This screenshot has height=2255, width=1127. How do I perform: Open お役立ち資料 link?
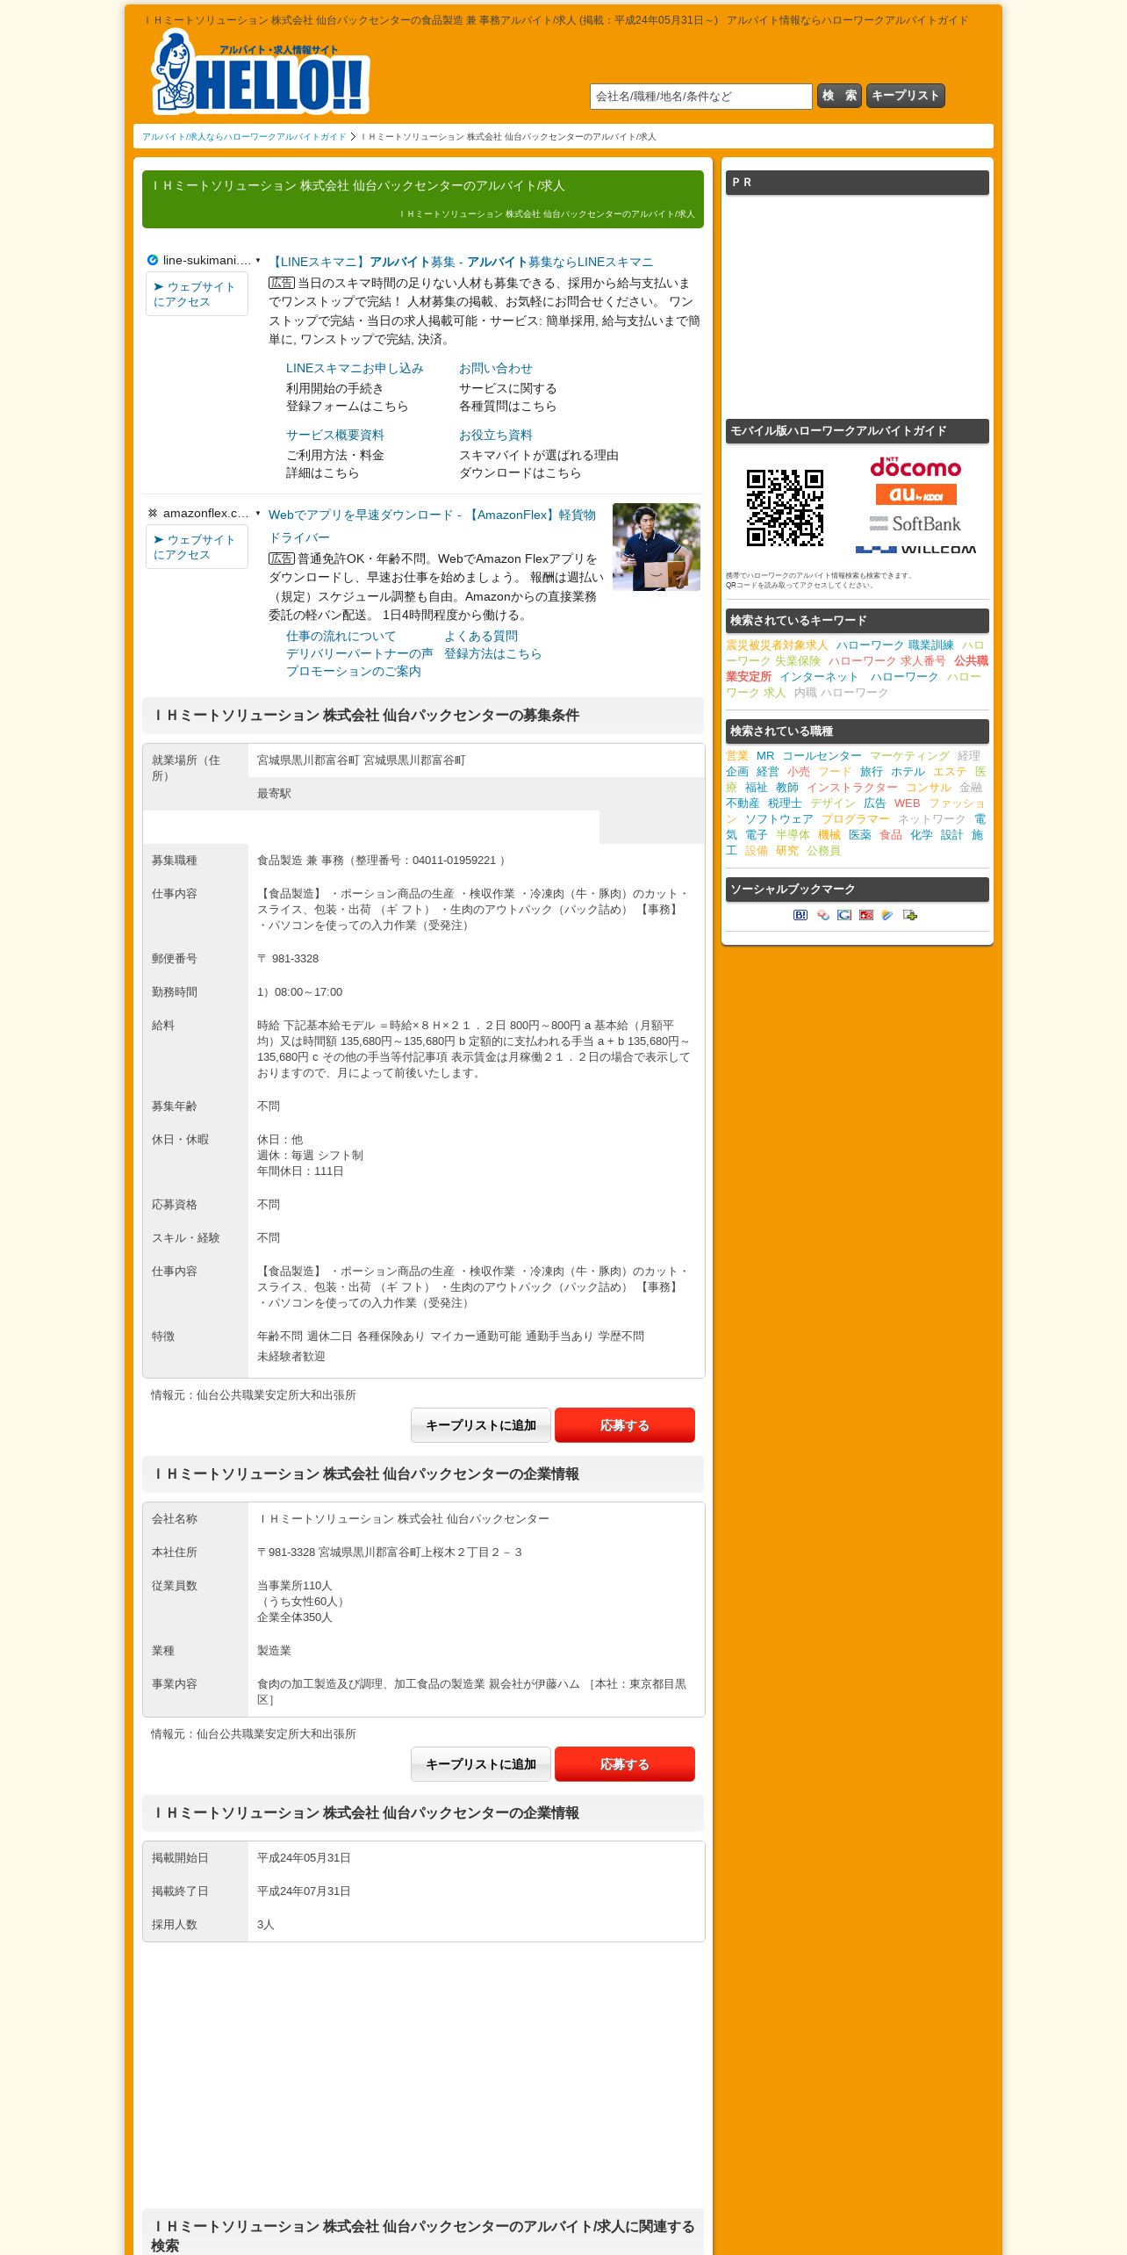496,435
